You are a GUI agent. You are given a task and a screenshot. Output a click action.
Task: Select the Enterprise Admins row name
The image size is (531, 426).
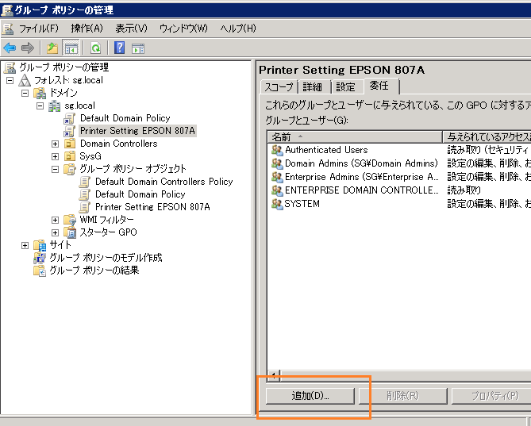(x=361, y=177)
